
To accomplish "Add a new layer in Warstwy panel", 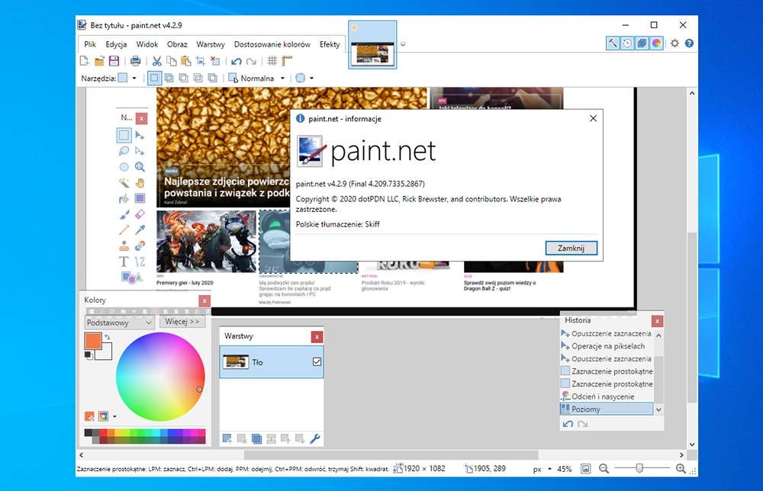I will [x=227, y=438].
